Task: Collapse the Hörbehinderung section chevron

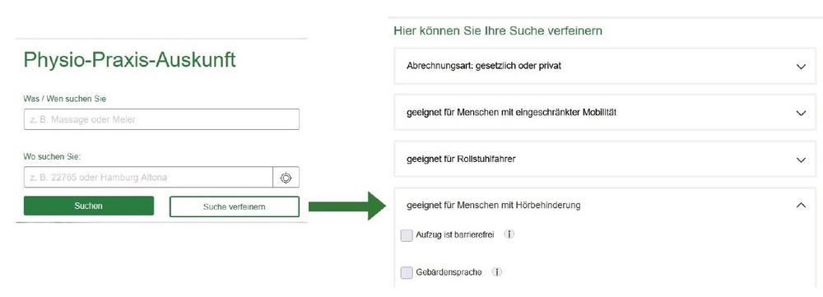Action: (x=801, y=205)
